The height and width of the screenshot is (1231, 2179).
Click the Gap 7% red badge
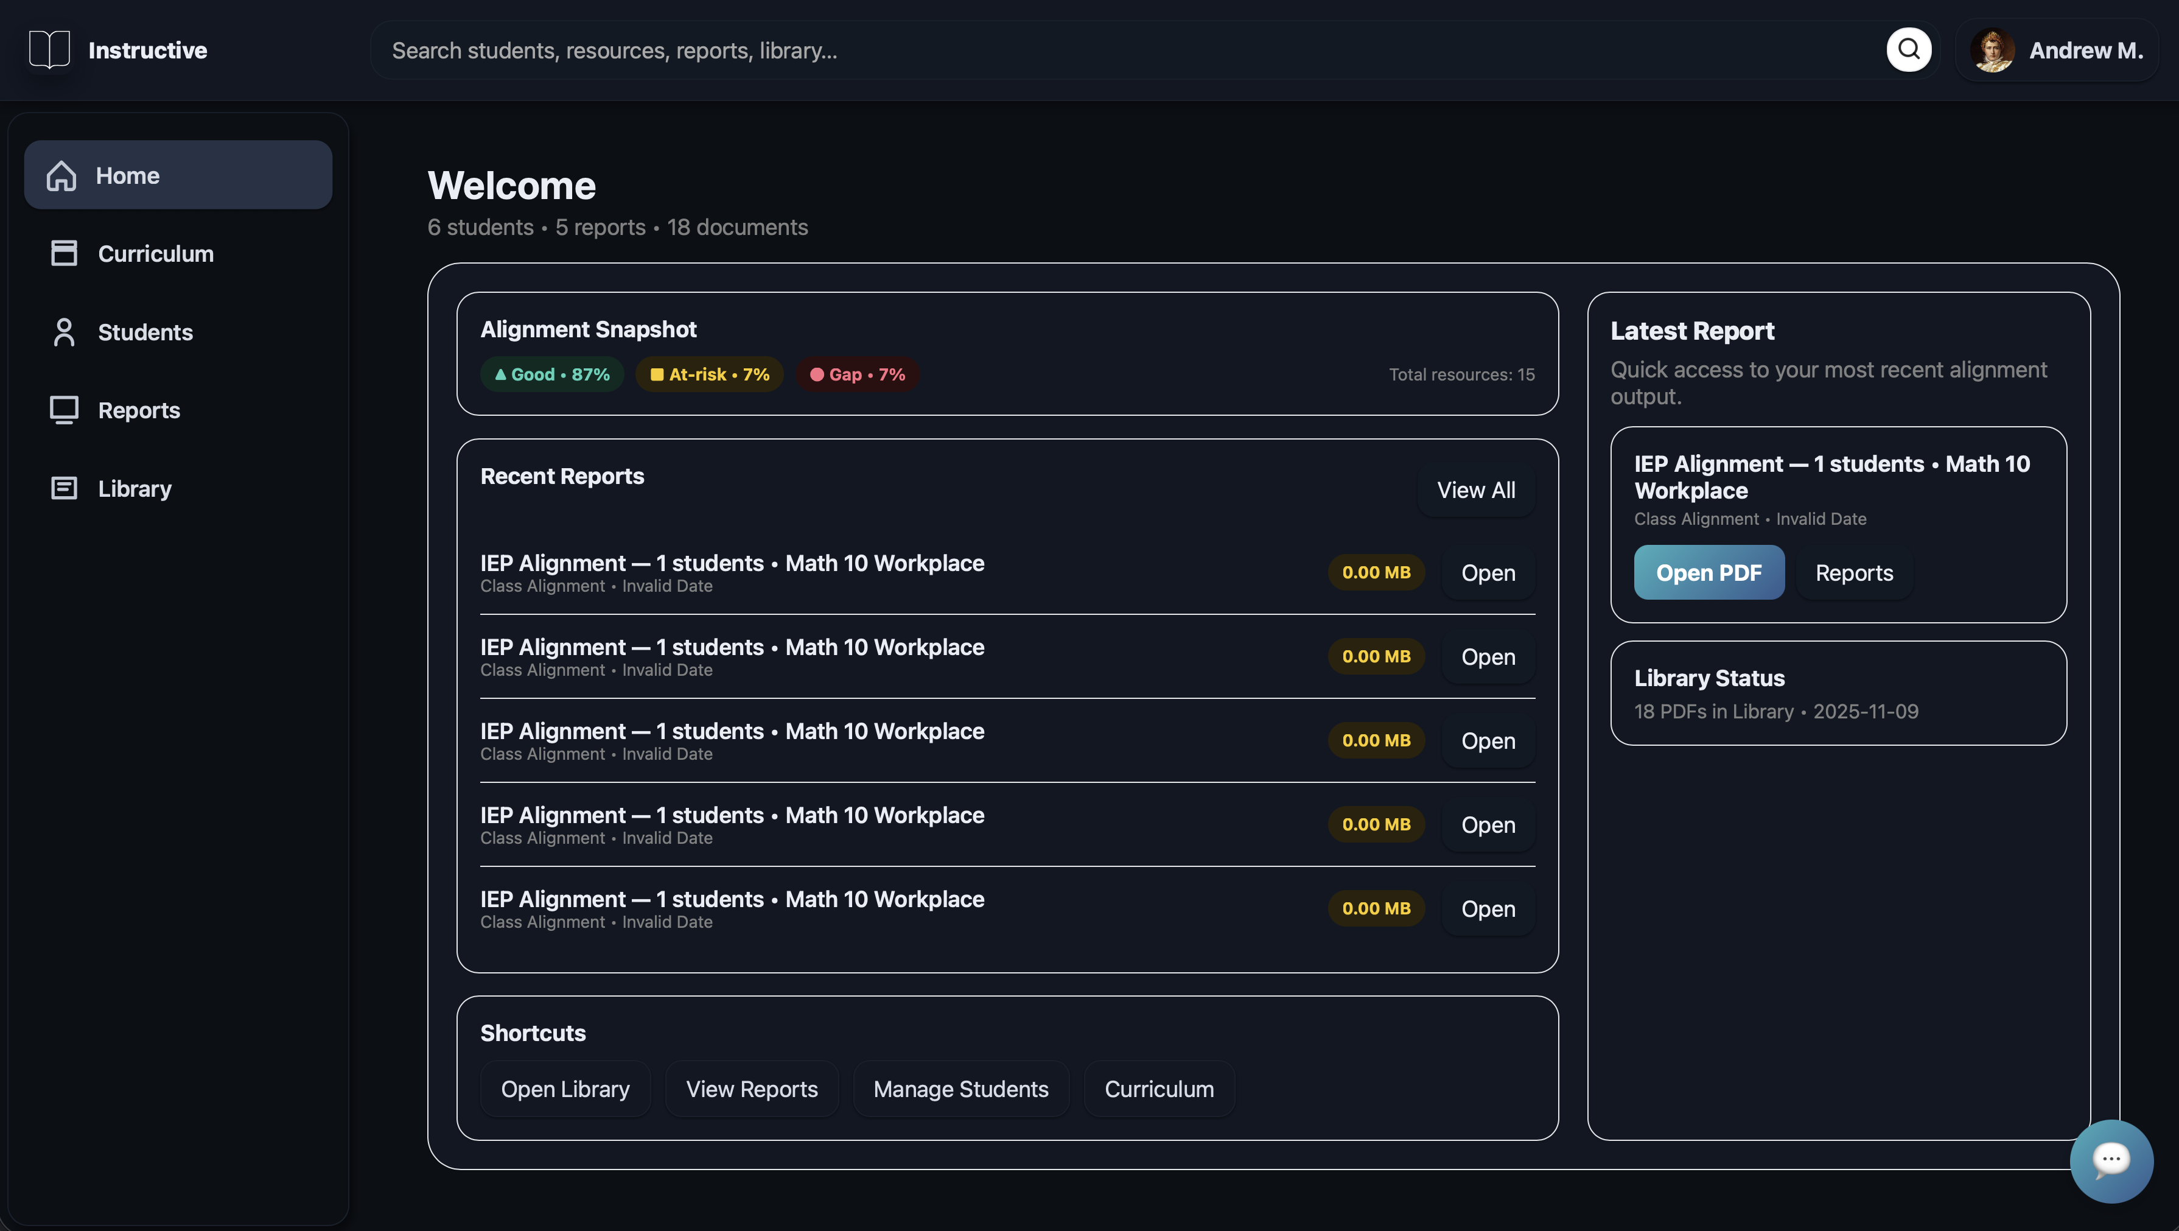point(857,374)
